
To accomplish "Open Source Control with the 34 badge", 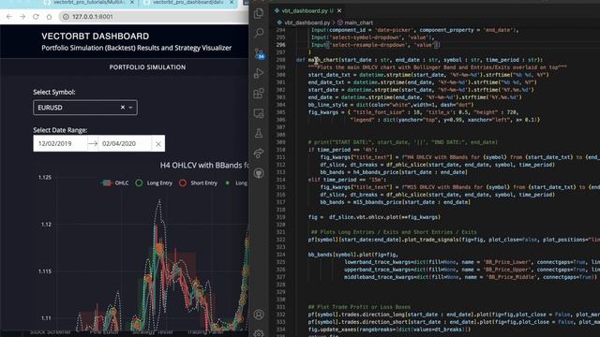I will click(259, 53).
